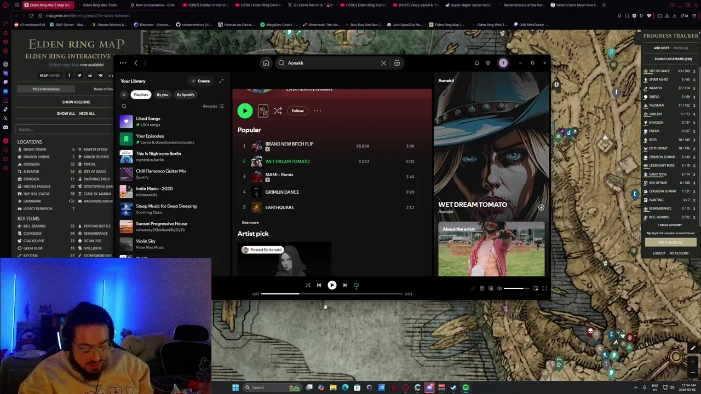
Task: Open This Is Nightcore Berlin playlist
Action: tap(172, 157)
